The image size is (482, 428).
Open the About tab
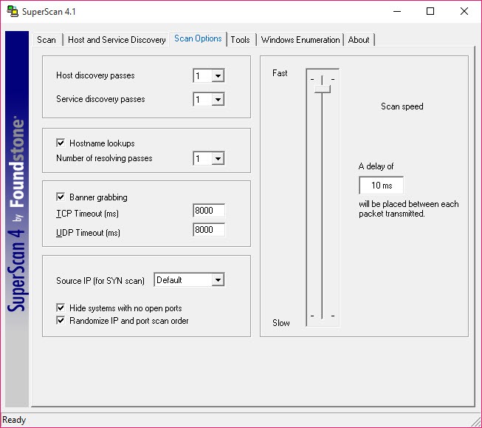point(359,40)
